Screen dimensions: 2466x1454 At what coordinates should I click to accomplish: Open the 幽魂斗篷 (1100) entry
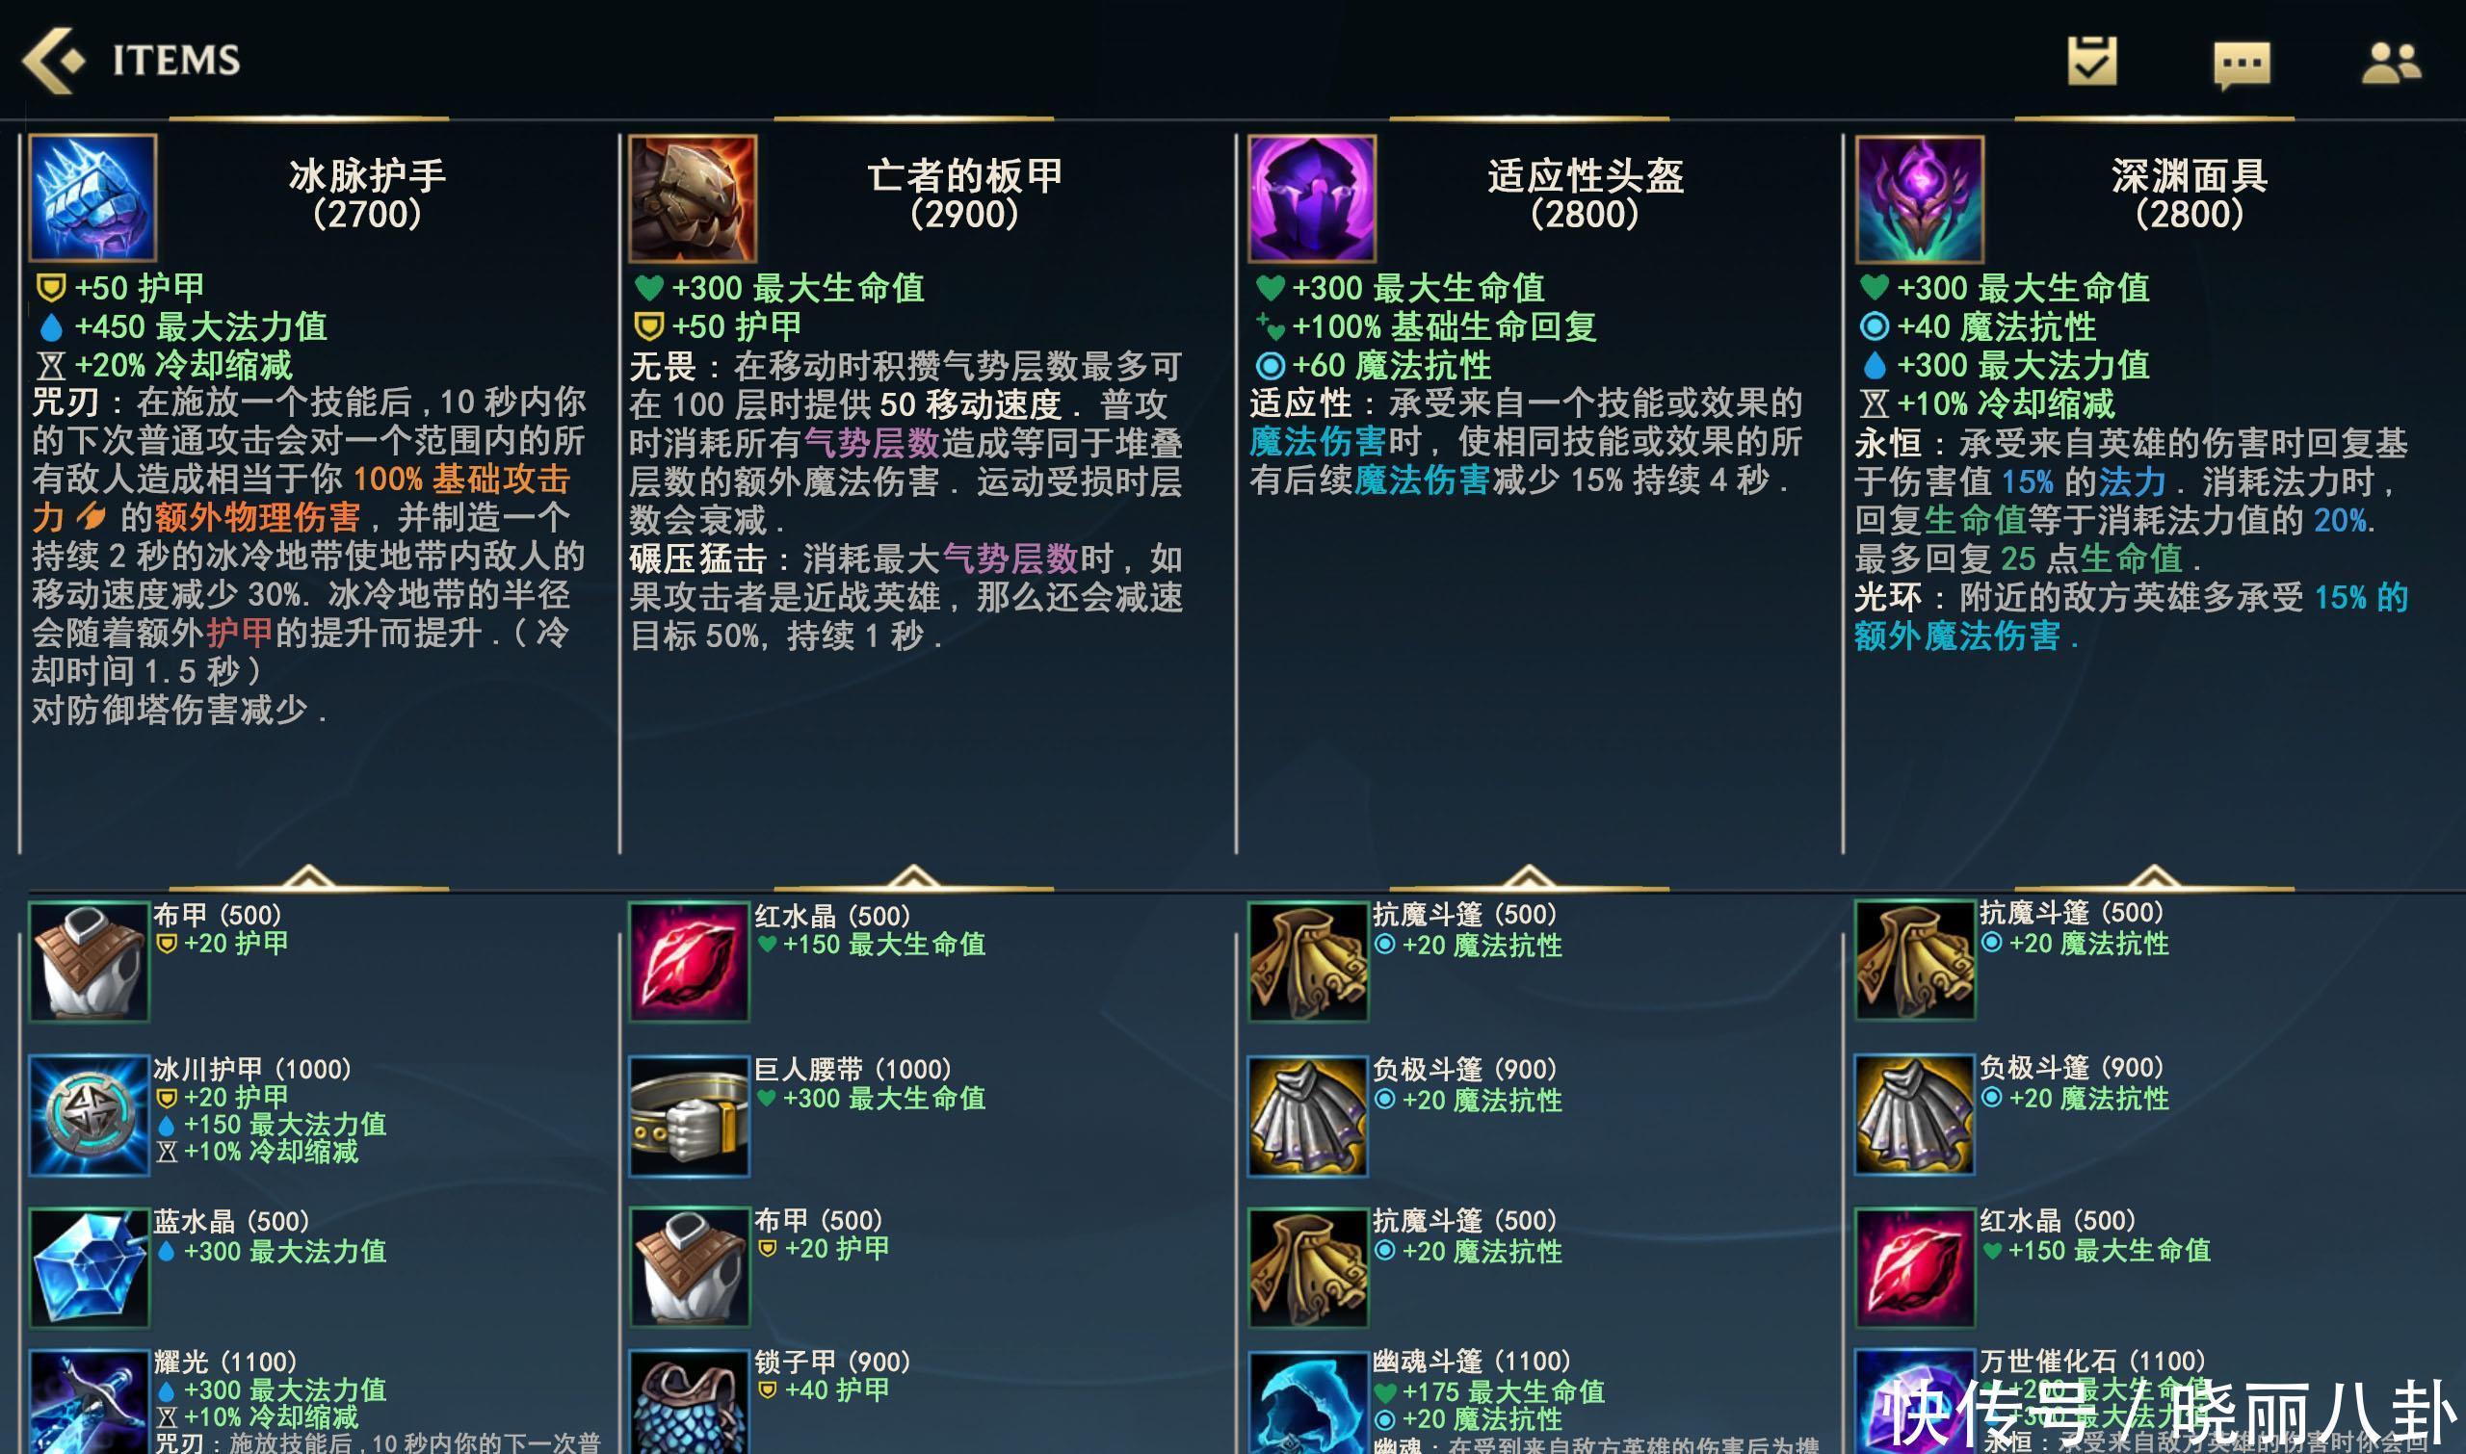point(1471,1362)
